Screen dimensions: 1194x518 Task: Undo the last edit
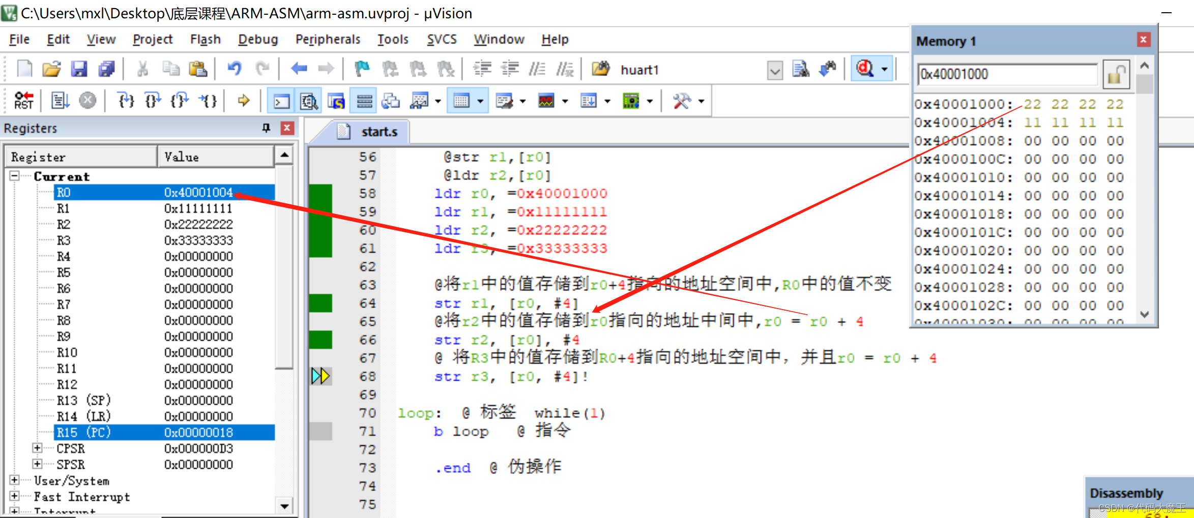234,69
